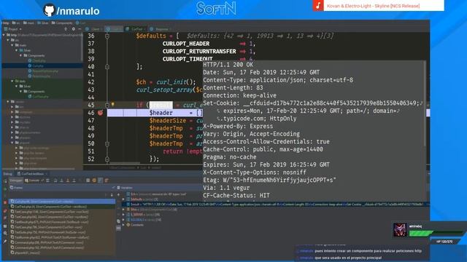
Task: Collapse the tests folder in project tree
Action: 12,81
